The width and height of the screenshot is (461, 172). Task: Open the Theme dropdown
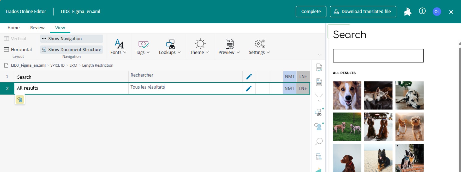(x=199, y=47)
